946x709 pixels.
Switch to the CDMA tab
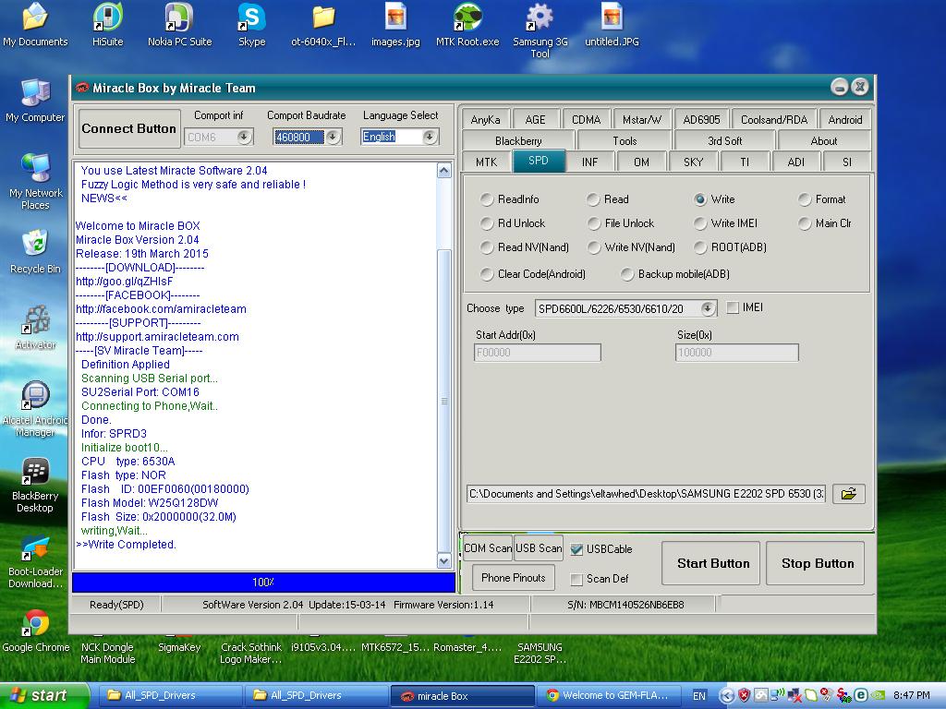pyautogui.click(x=586, y=119)
